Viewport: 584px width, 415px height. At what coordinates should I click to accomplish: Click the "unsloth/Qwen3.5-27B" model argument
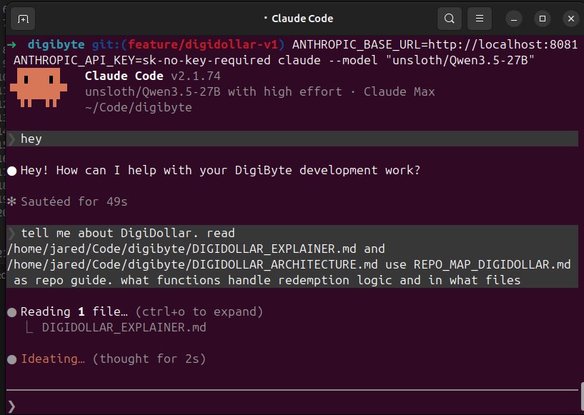click(460, 60)
